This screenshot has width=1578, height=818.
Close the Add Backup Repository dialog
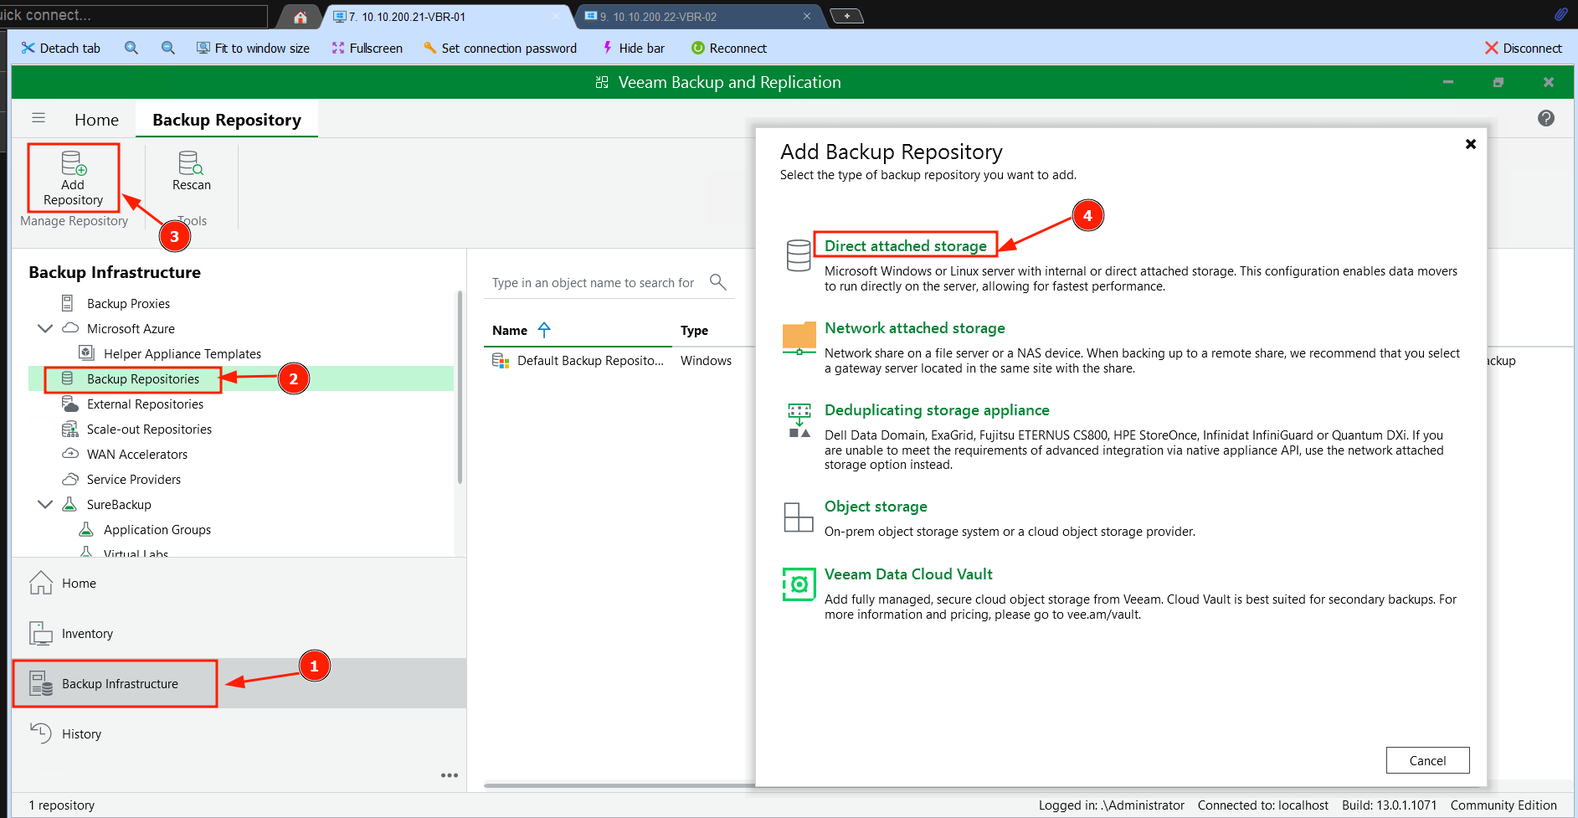pyautogui.click(x=1470, y=144)
